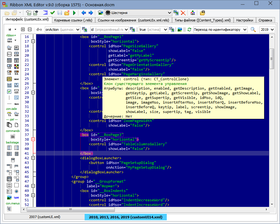Insert a toggle button (T but) element
The height and width of the screenshot is (224, 280).
pyautogui.click(x=16, y=85)
